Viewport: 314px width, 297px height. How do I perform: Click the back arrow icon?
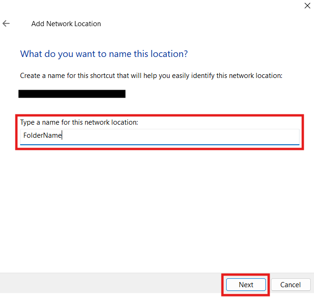coord(6,23)
